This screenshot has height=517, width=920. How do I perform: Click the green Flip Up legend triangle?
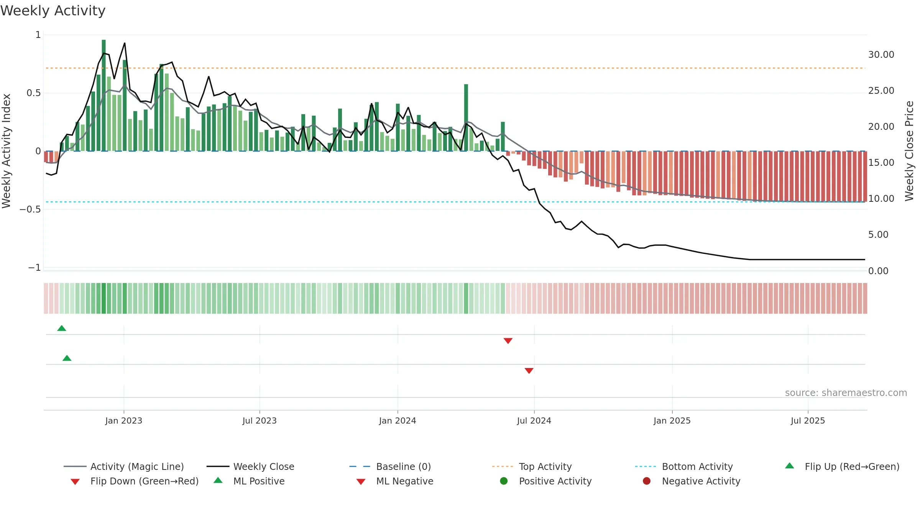(x=789, y=466)
